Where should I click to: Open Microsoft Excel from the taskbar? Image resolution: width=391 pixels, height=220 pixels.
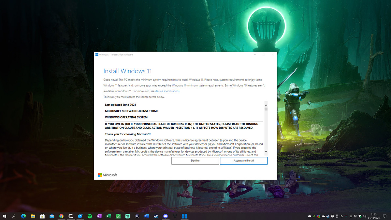click(108, 216)
